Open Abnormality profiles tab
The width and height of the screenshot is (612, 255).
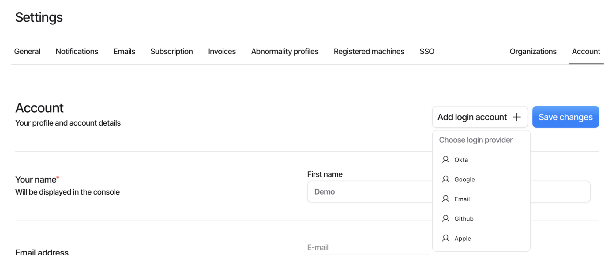[285, 51]
